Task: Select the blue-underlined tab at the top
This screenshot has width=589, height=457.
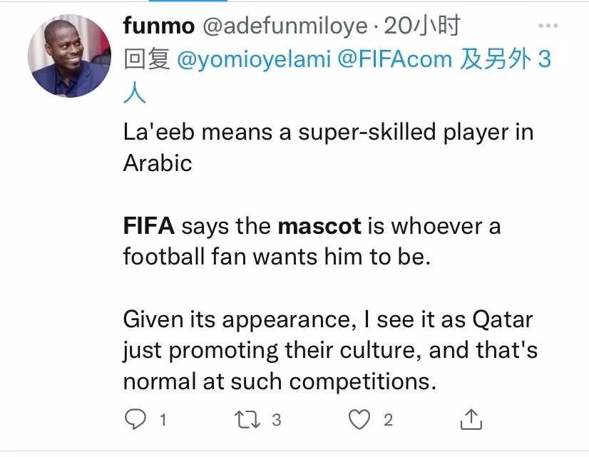Action: (x=188, y=1)
